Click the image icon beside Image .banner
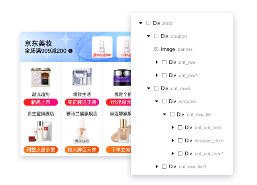 tap(156, 49)
